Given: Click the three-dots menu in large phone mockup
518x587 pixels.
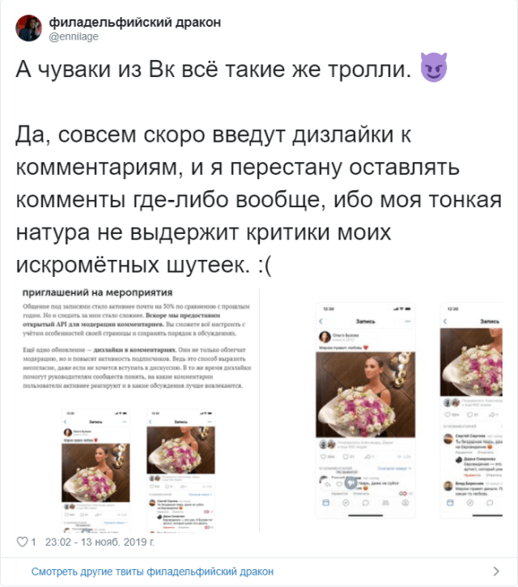Looking at the screenshot, I should click(x=408, y=321).
